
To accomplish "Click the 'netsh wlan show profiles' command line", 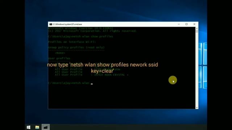I will (x=80, y=36).
